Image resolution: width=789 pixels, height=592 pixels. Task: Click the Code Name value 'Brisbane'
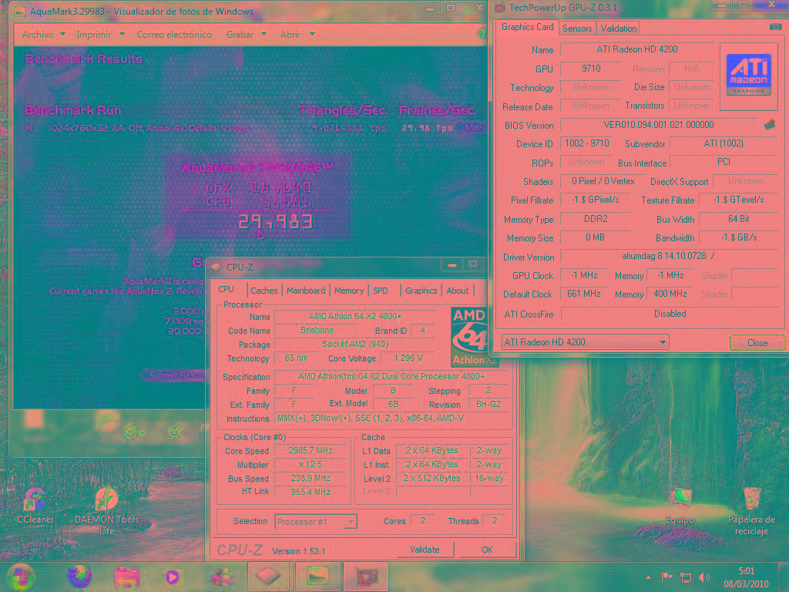[x=317, y=330]
